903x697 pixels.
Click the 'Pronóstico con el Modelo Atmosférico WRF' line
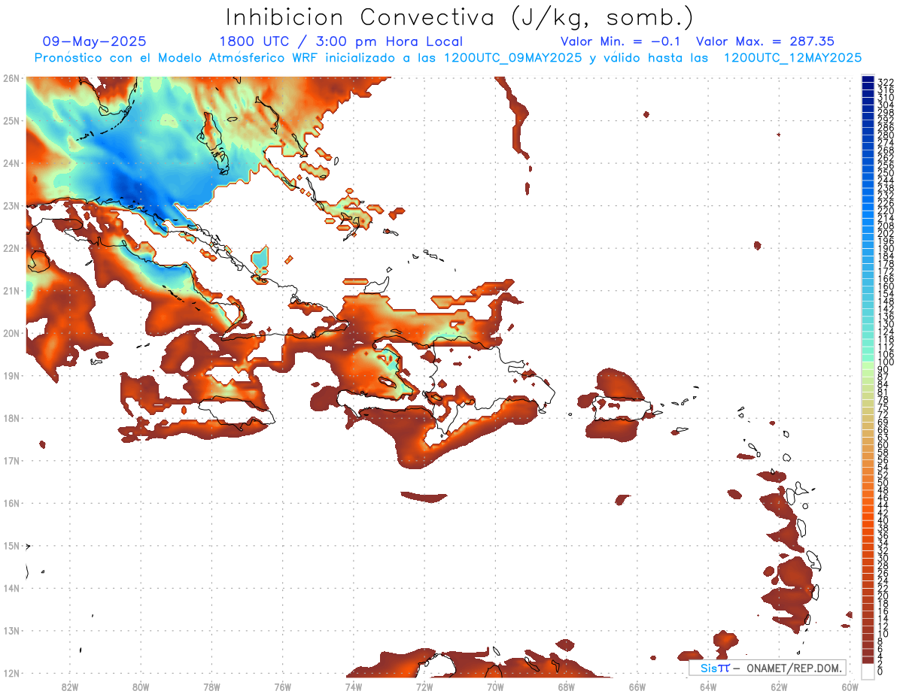coord(448,58)
